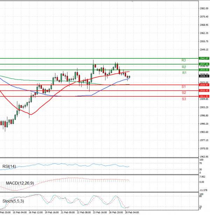
Task: Click the 26 Feb 20:00 time label
Action: (116, 213)
